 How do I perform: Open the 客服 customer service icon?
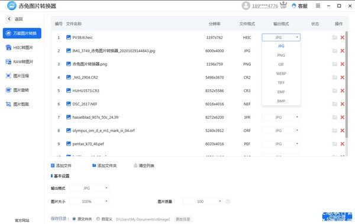coord(294,6)
